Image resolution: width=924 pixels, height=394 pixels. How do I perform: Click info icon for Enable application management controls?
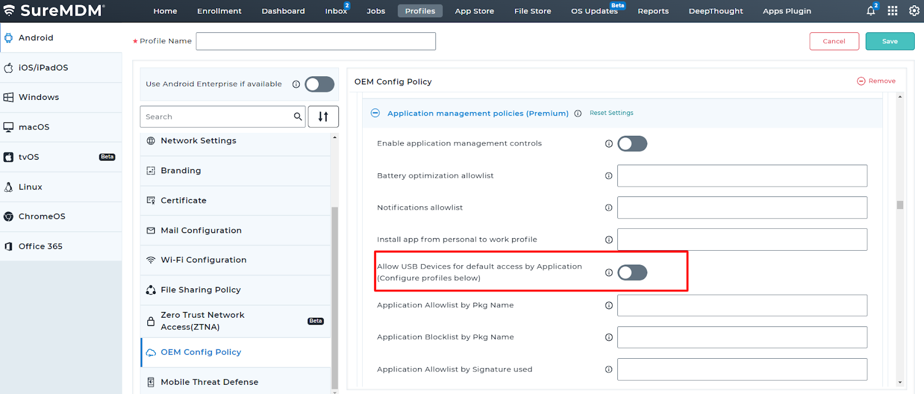pos(609,144)
